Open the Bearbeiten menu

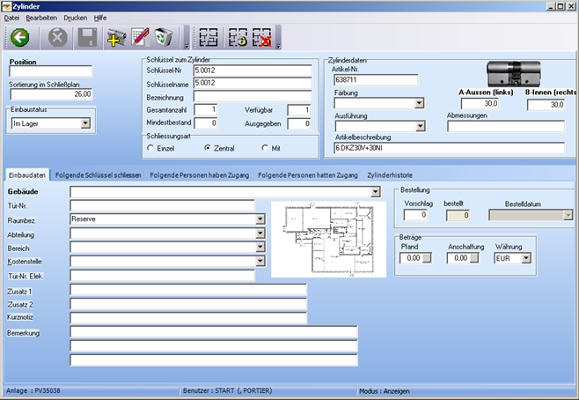41,18
